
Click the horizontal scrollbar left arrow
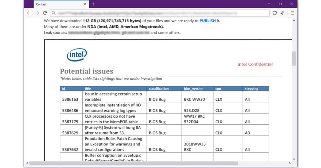(27, 163)
